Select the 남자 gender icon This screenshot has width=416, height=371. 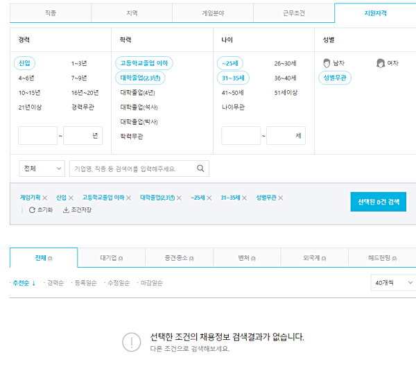[327, 63]
